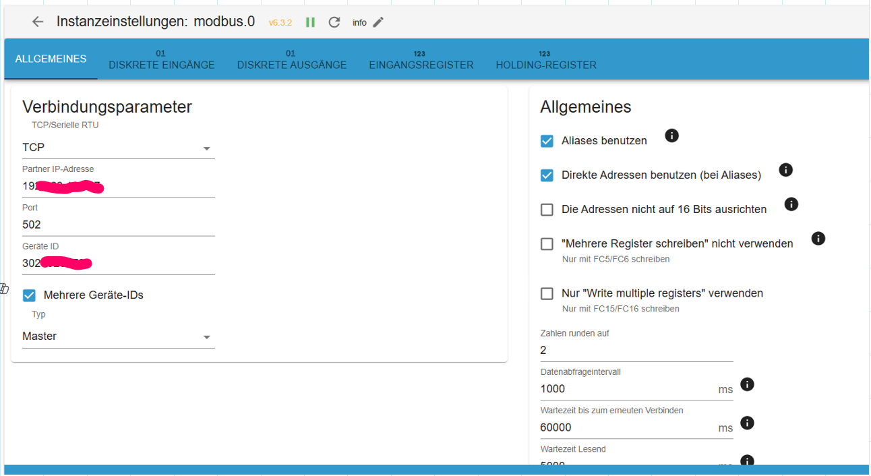Disable Mehrere Geräte-IDs checkbox
This screenshot has height=476, width=871.
click(29, 295)
